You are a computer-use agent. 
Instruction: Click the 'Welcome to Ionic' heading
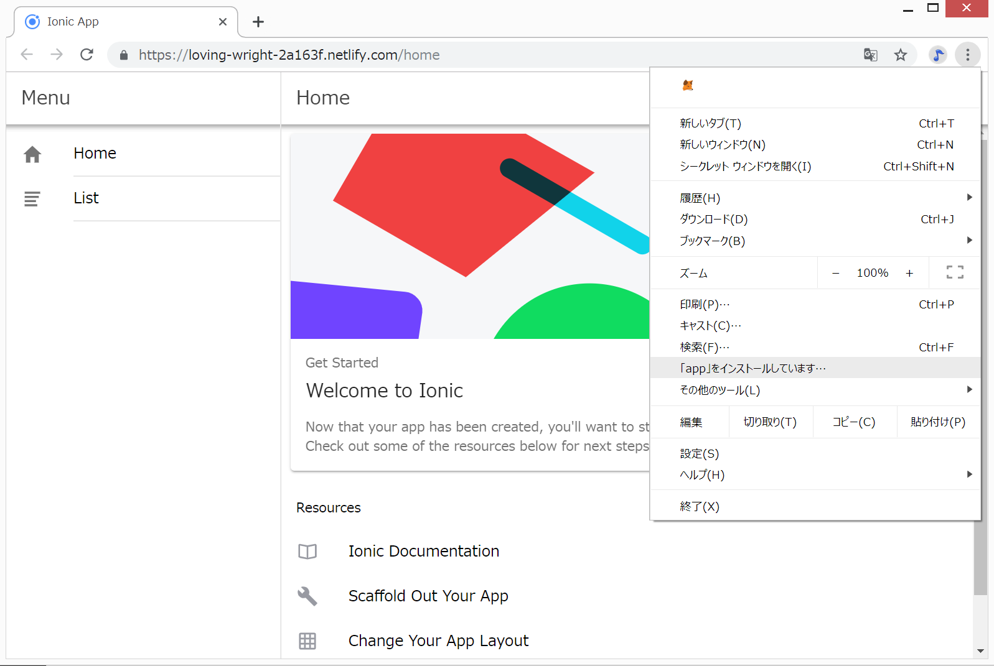click(x=385, y=391)
